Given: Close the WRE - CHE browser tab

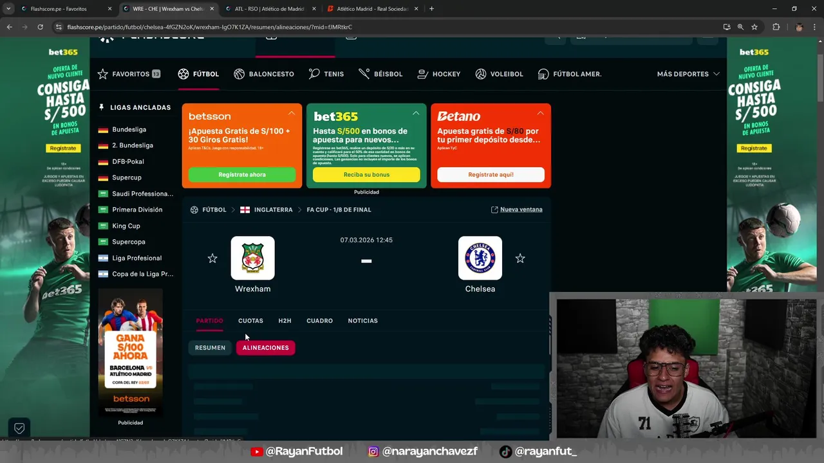Looking at the screenshot, I should pos(212,9).
